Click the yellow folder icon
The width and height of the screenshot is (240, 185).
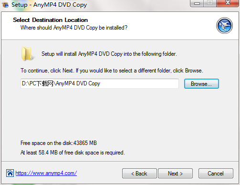27,54
